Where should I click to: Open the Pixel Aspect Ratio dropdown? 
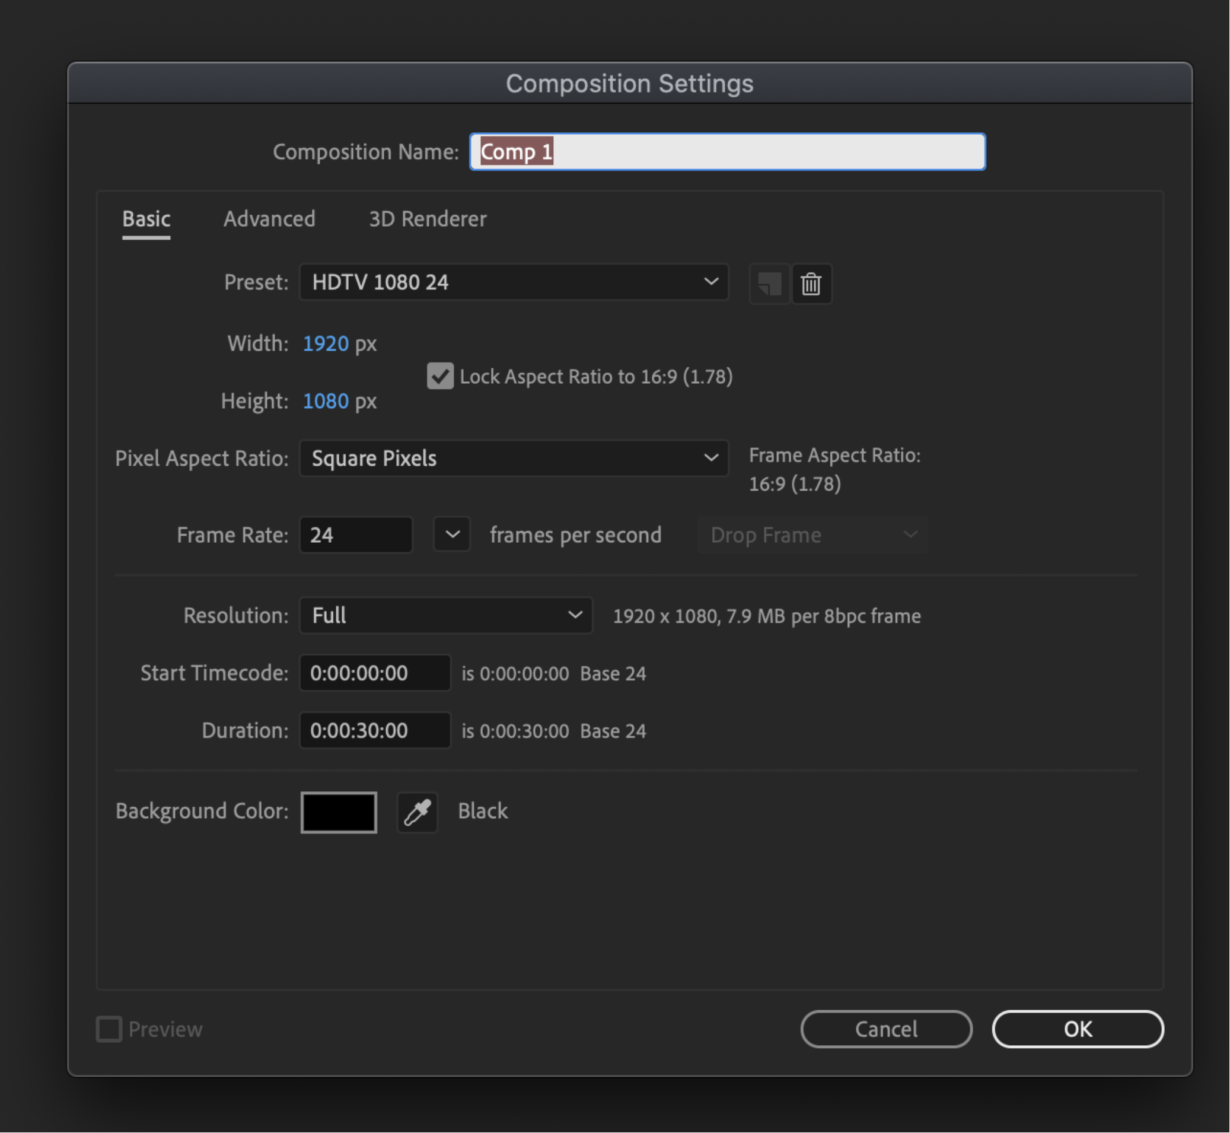[x=514, y=459]
